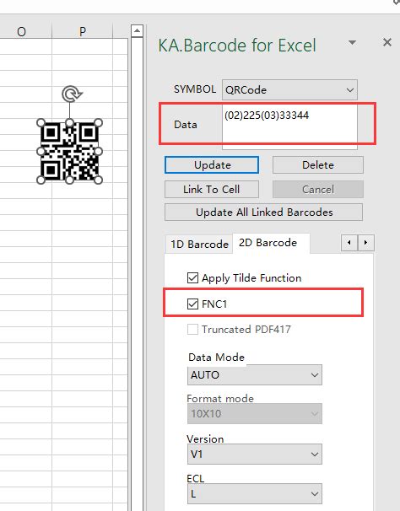This screenshot has height=511, width=400.
Task: Uncheck the FNC1 checkbox
Action: point(192,304)
